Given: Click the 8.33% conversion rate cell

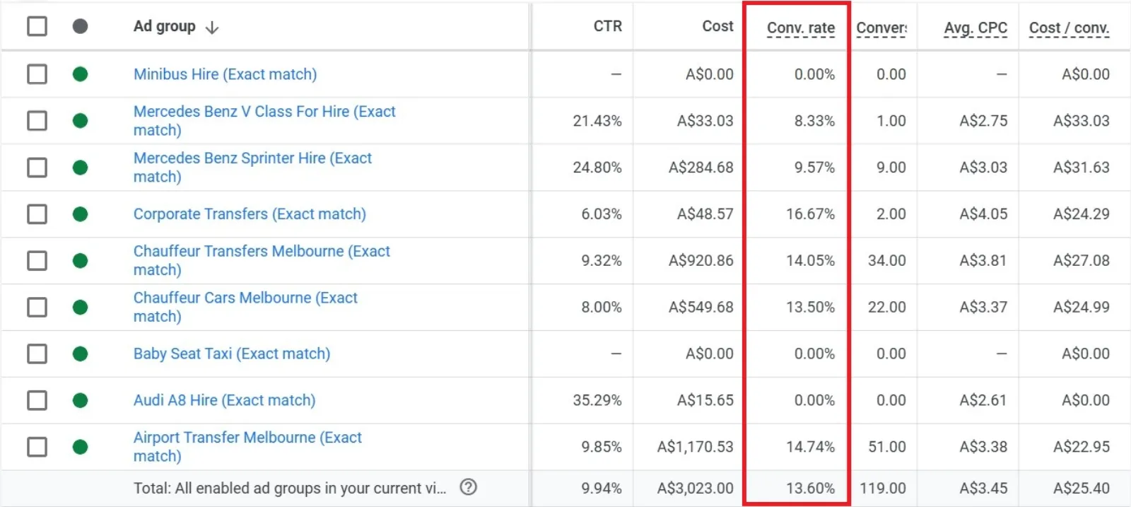Looking at the screenshot, I should pos(814,121).
